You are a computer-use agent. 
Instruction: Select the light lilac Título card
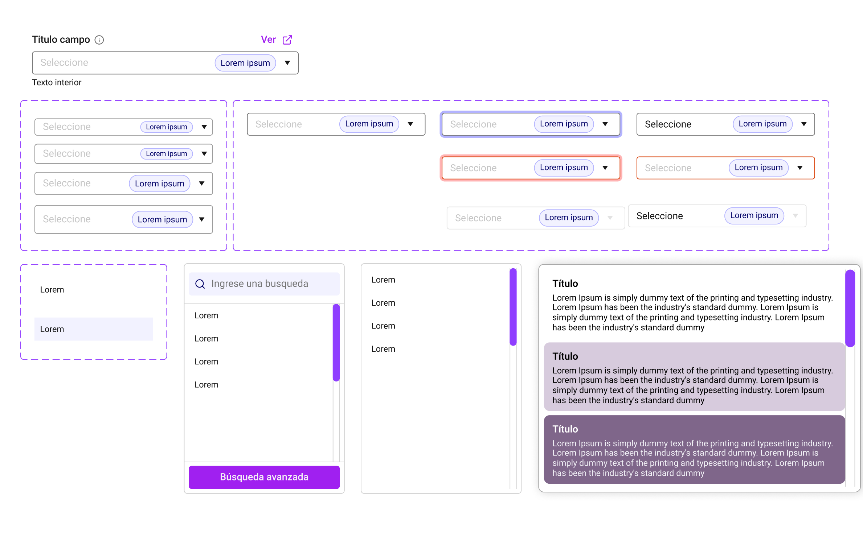point(694,377)
